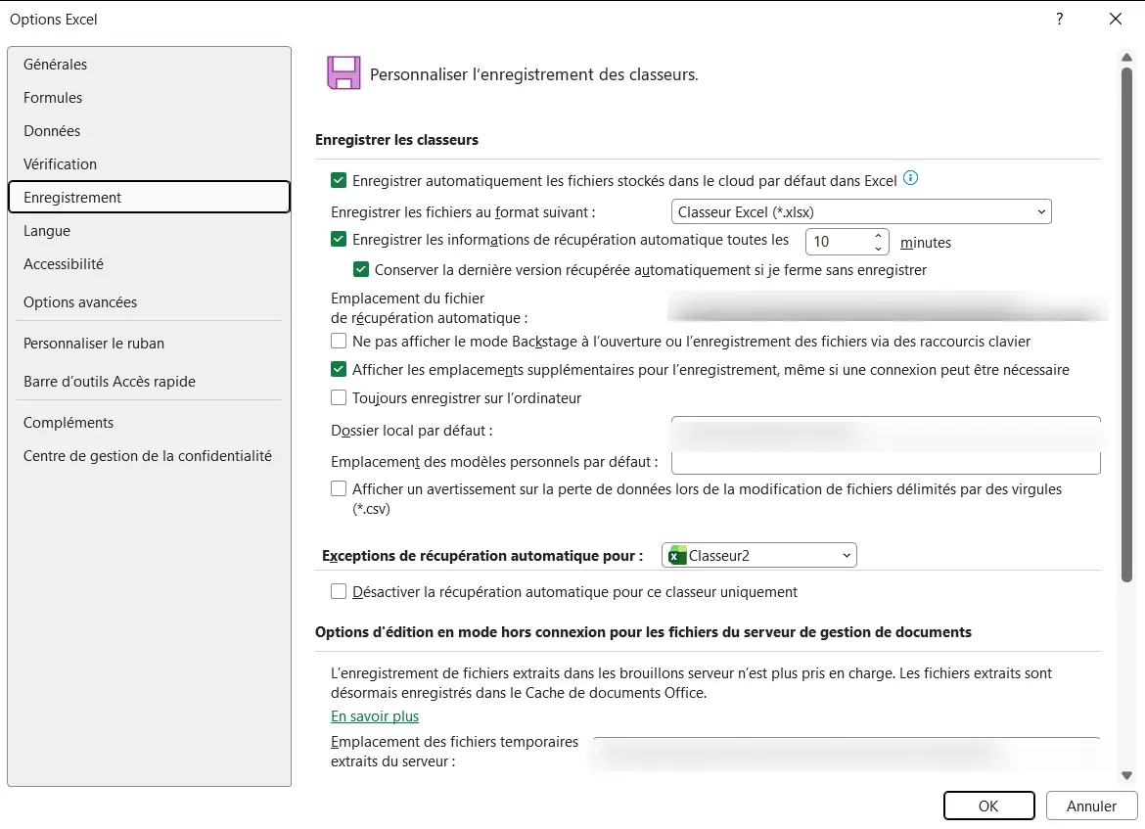Viewport: 1145px width, 829px height.
Task: Enable CSV data loss warning checkbox
Action: [x=338, y=488]
